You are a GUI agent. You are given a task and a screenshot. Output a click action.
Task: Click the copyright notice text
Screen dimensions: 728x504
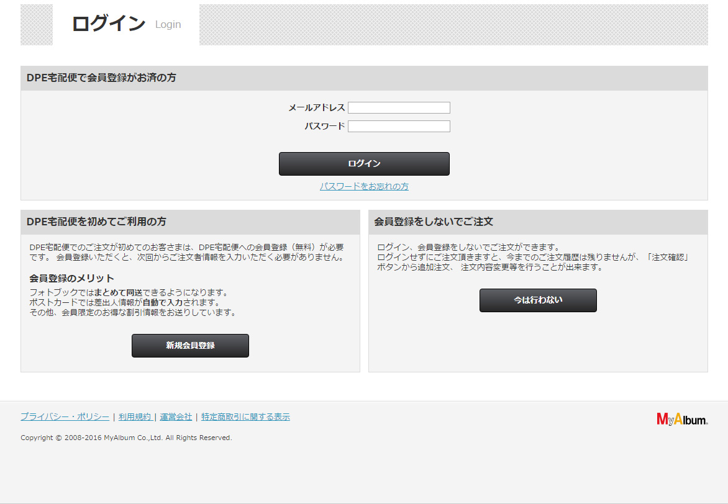126,438
